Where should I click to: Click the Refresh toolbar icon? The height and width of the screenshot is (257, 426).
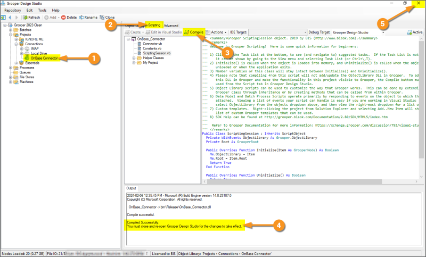click(x=24, y=18)
